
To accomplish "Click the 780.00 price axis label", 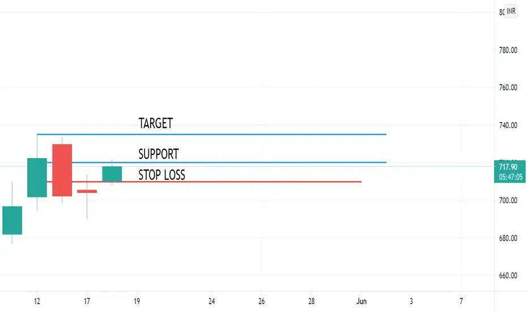I will [x=508, y=50].
